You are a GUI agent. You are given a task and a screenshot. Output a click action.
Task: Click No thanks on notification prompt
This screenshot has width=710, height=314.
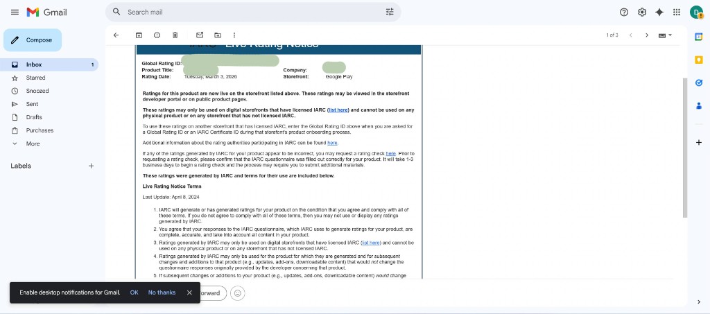(x=162, y=293)
